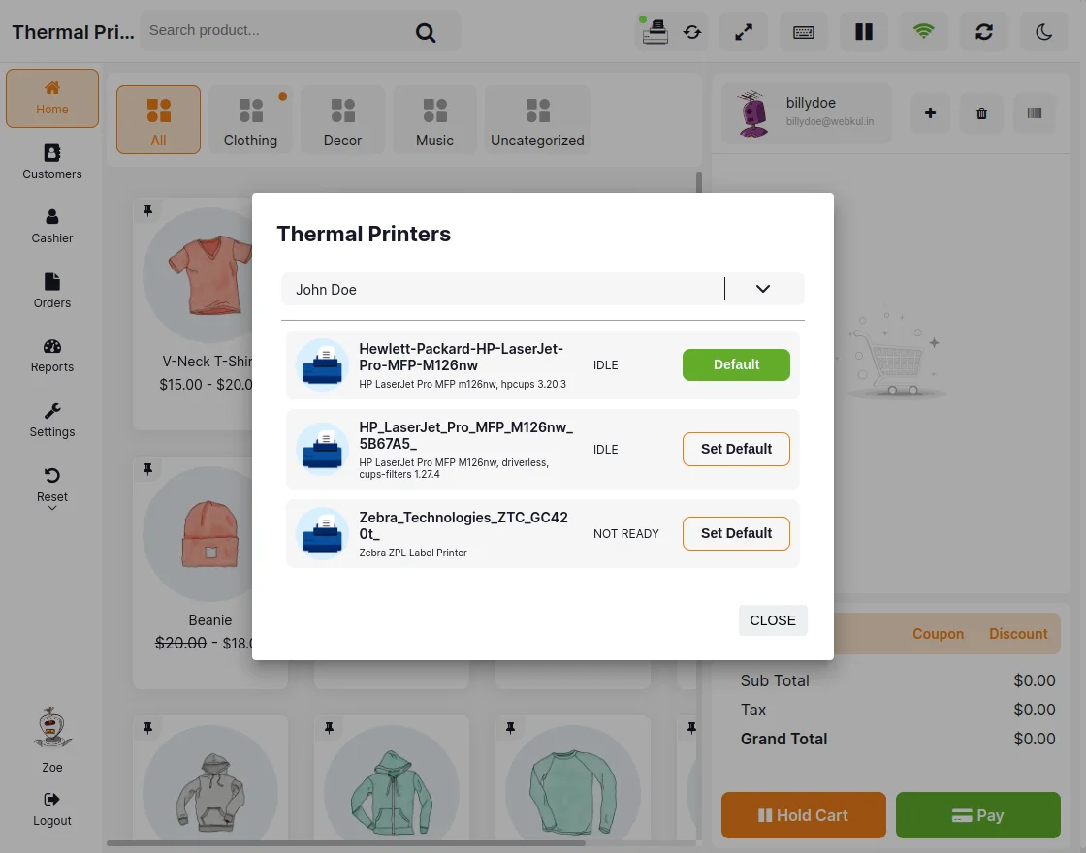Click the refresh/sync icon near dark mode toggle
This screenshot has height=853, width=1086.
click(983, 31)
